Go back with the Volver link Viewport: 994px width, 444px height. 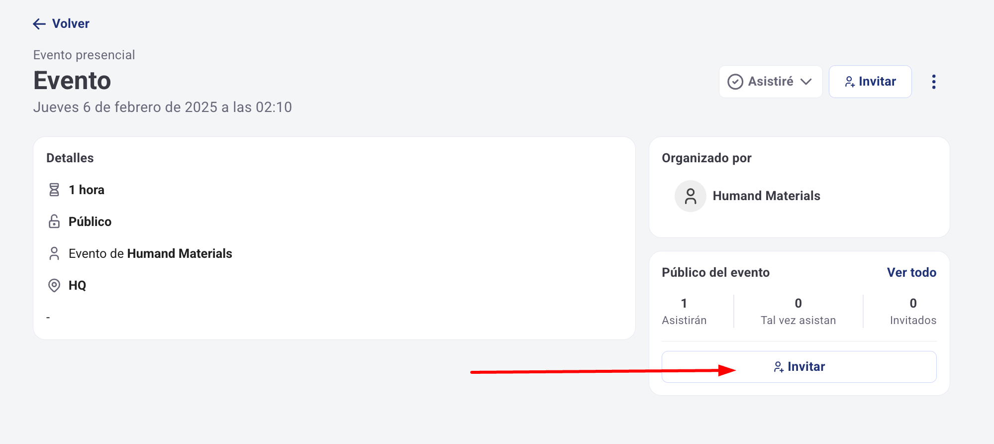[71, 24]
